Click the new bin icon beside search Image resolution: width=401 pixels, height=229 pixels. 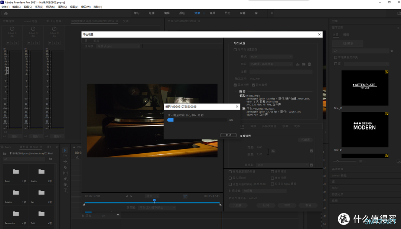click(50, 159)
